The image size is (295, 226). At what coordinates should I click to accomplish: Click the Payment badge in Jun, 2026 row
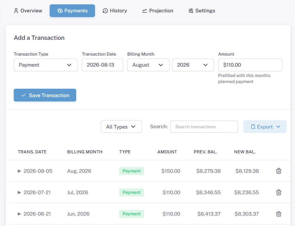(x=132, y=214)
